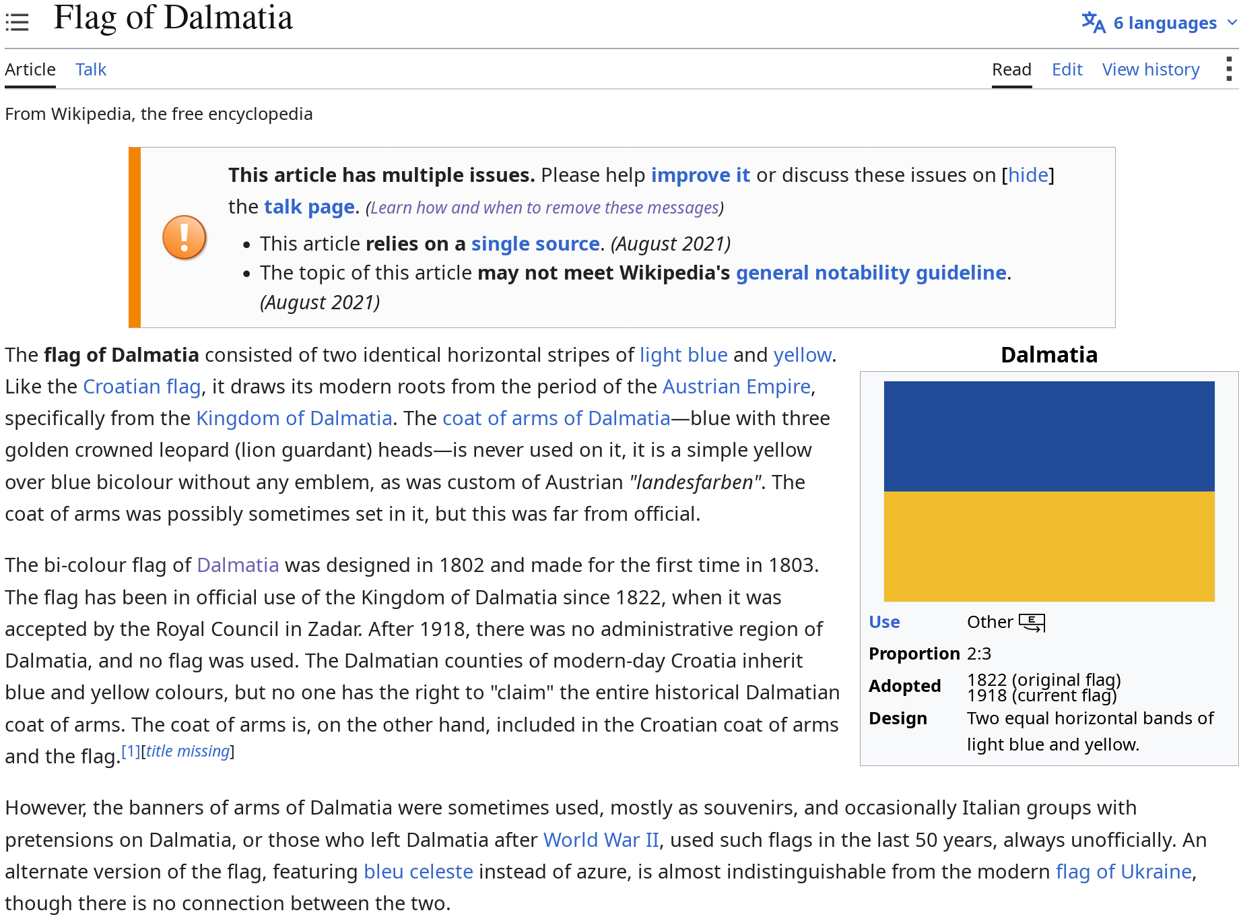Open 'general notability guideline' link
The image size is (1239, 923).
pyautogui.click(x=871, y=273)
